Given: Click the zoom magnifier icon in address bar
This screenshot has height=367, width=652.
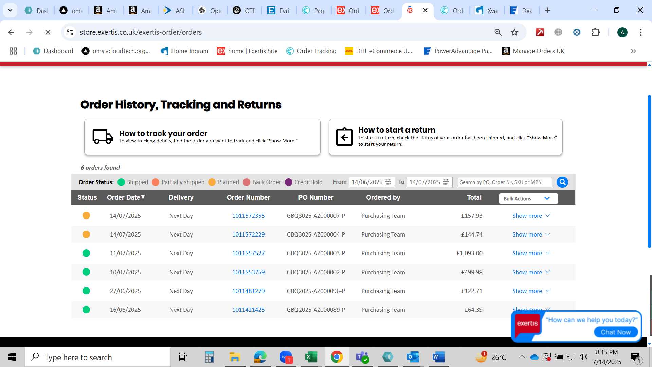Looking at the screenshot, I should click(498, 32).
